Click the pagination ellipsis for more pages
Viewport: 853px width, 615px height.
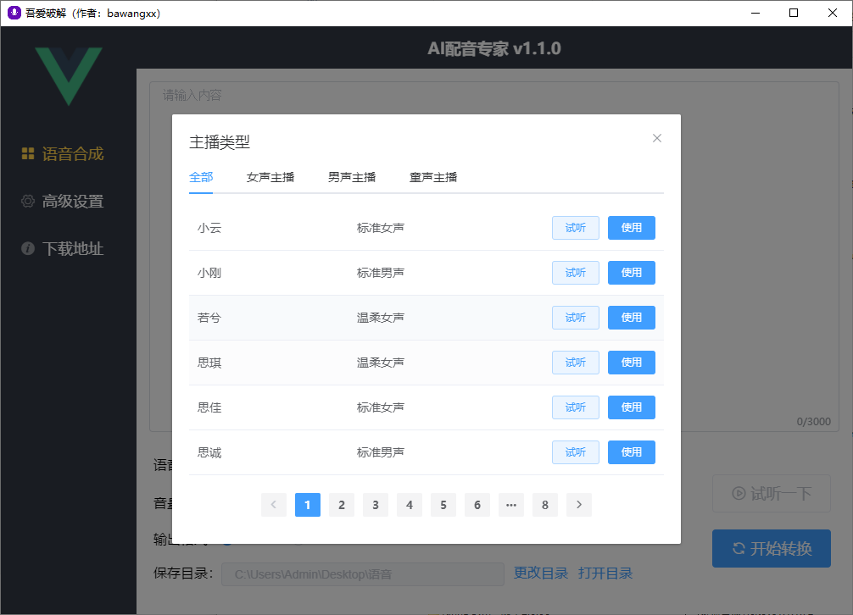click(x=510, y=505)
